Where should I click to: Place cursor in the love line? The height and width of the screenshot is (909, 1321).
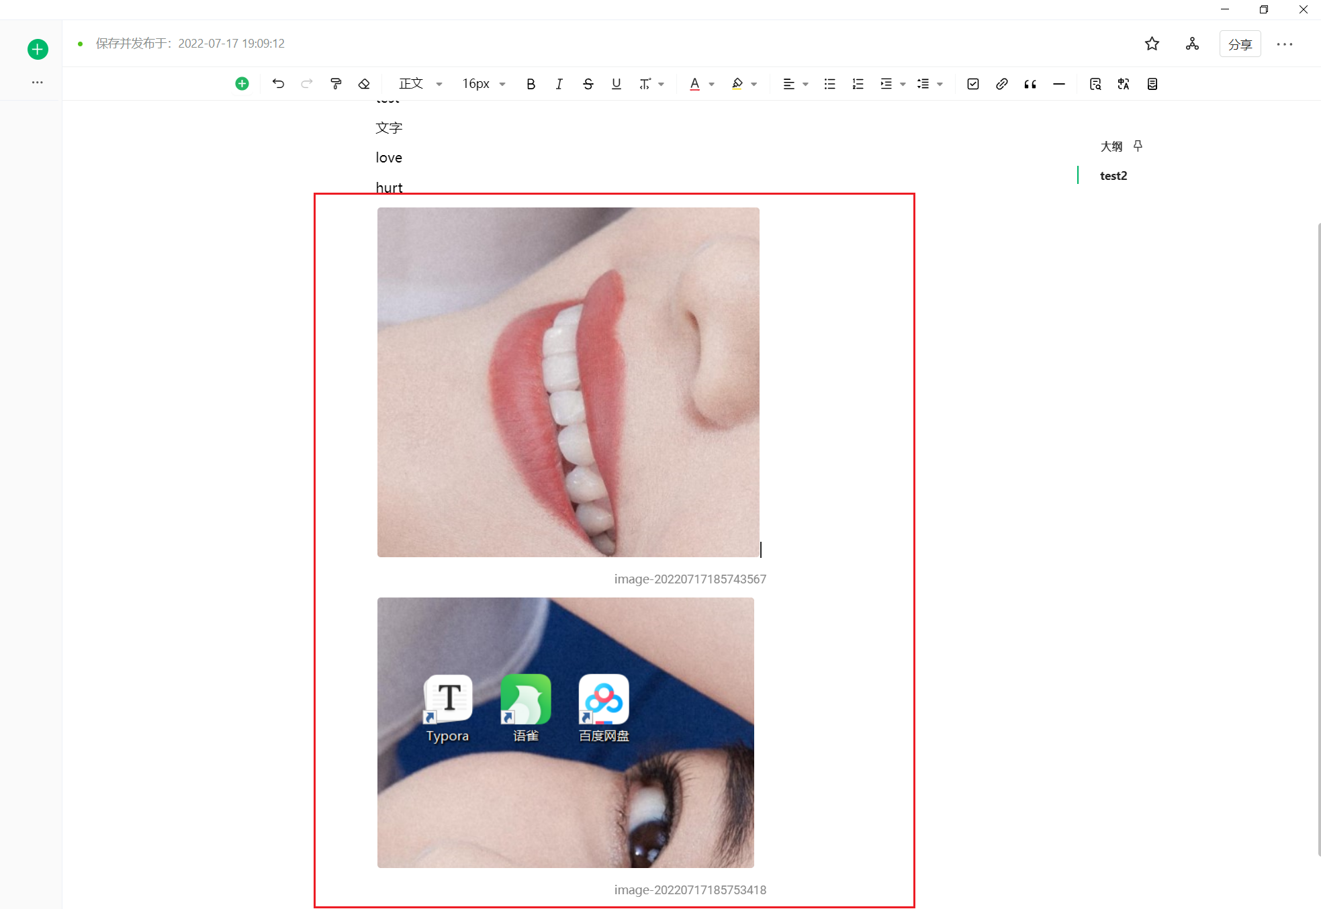(389, 158)
